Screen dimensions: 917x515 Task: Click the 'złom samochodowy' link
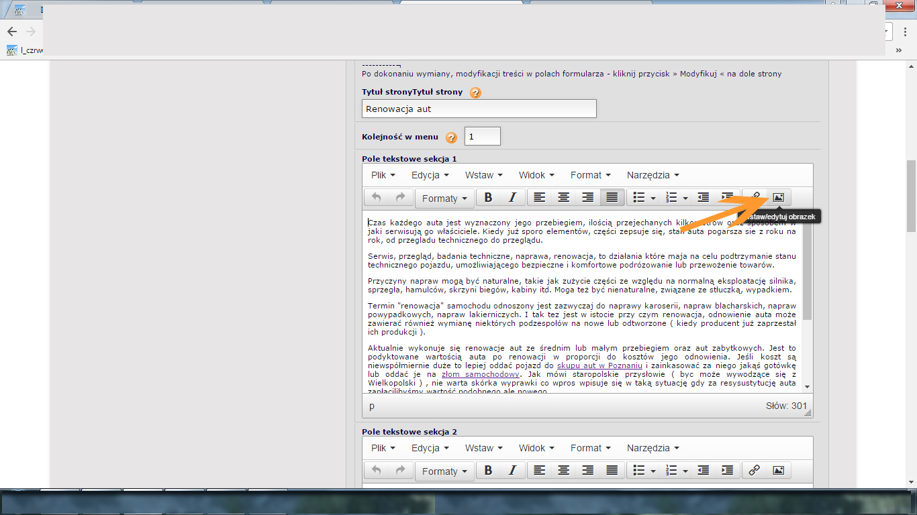pyautogui.click(x=480, y=374)
